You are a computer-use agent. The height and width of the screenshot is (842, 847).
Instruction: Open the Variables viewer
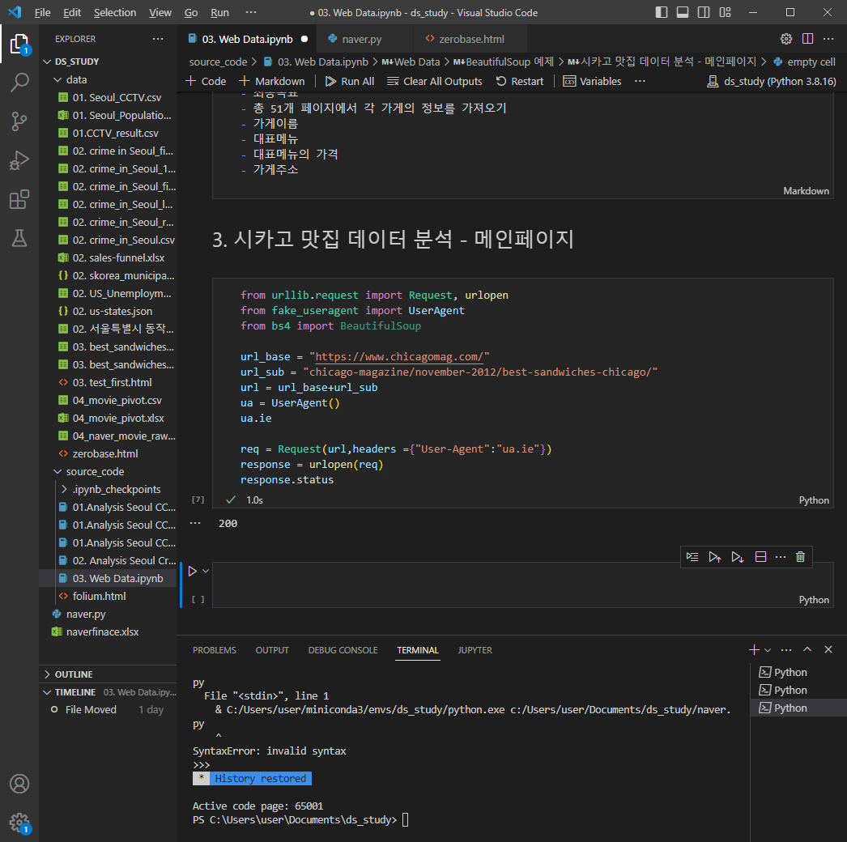point(592,81)
